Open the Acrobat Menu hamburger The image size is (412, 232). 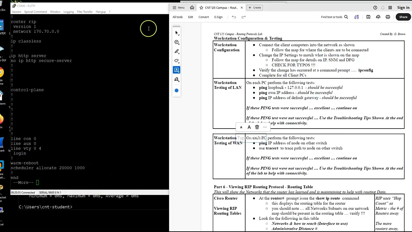pos(179,8)
